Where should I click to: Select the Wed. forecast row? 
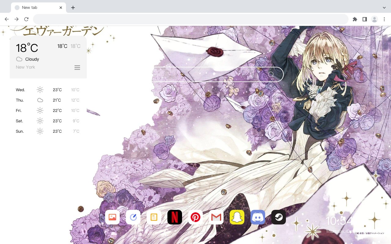[48, 90]
